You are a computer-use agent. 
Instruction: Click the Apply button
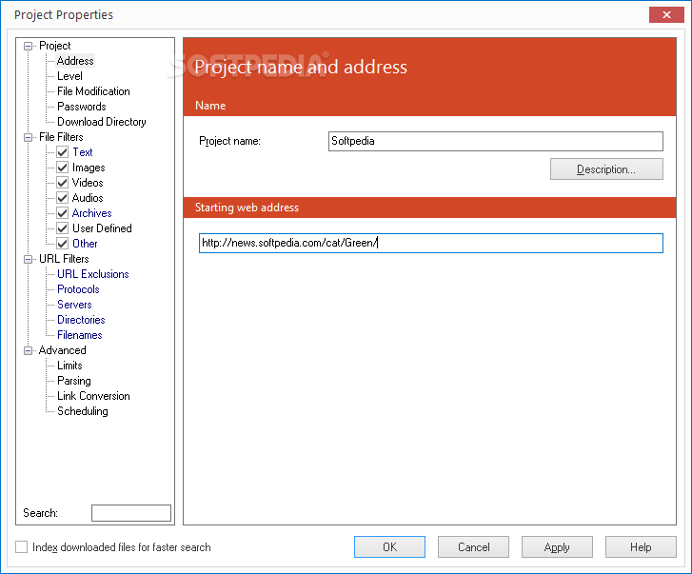(557, 547)
